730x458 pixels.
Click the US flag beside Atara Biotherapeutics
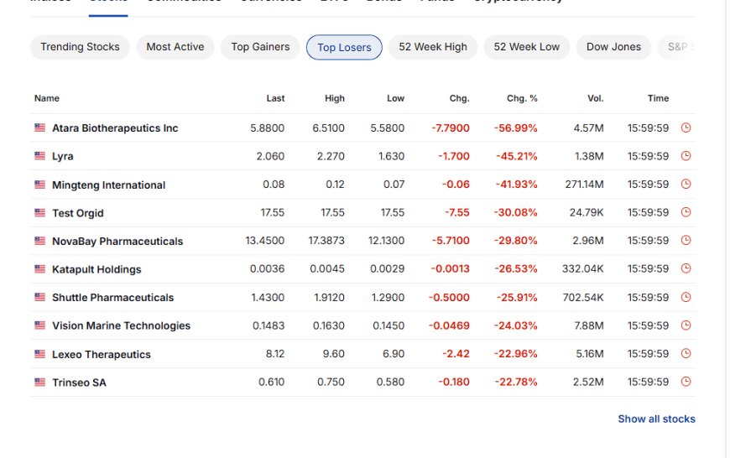pyautogui.click(x=40, y=128)
